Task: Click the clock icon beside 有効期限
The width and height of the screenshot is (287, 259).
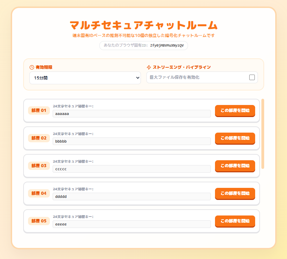Action: point(32,67)
